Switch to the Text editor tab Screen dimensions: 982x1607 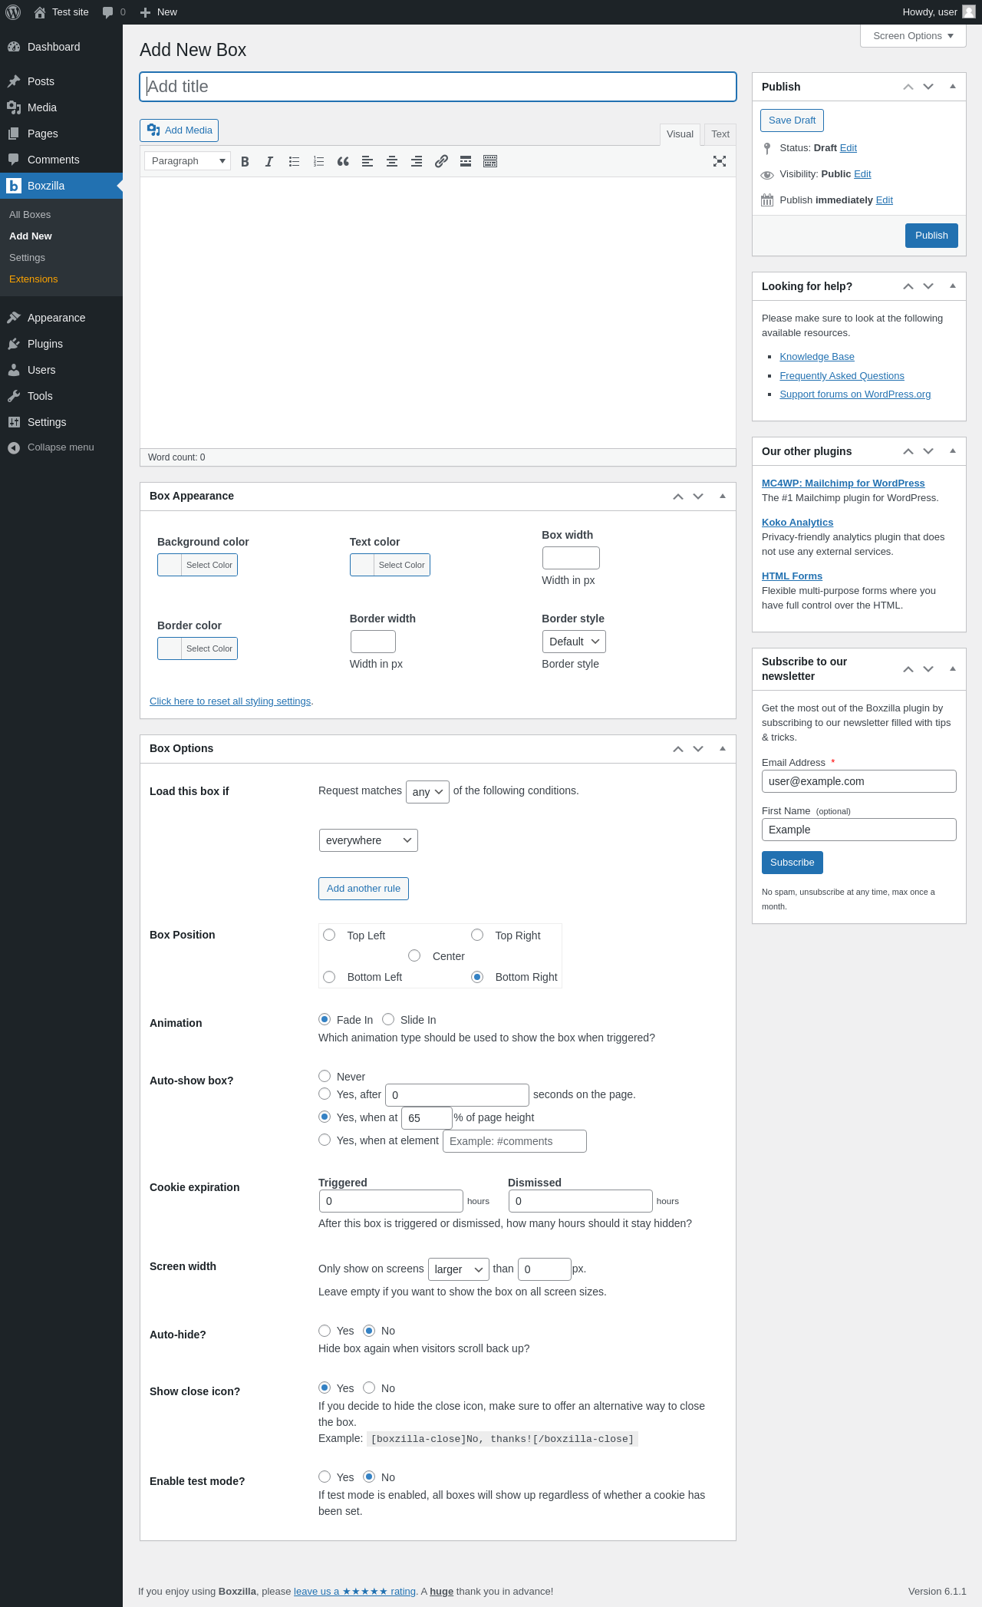720,134
